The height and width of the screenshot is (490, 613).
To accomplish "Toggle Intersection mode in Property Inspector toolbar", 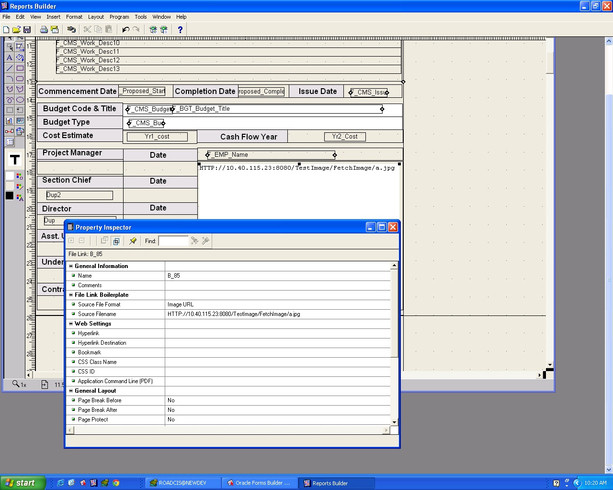I will (116, 241).
